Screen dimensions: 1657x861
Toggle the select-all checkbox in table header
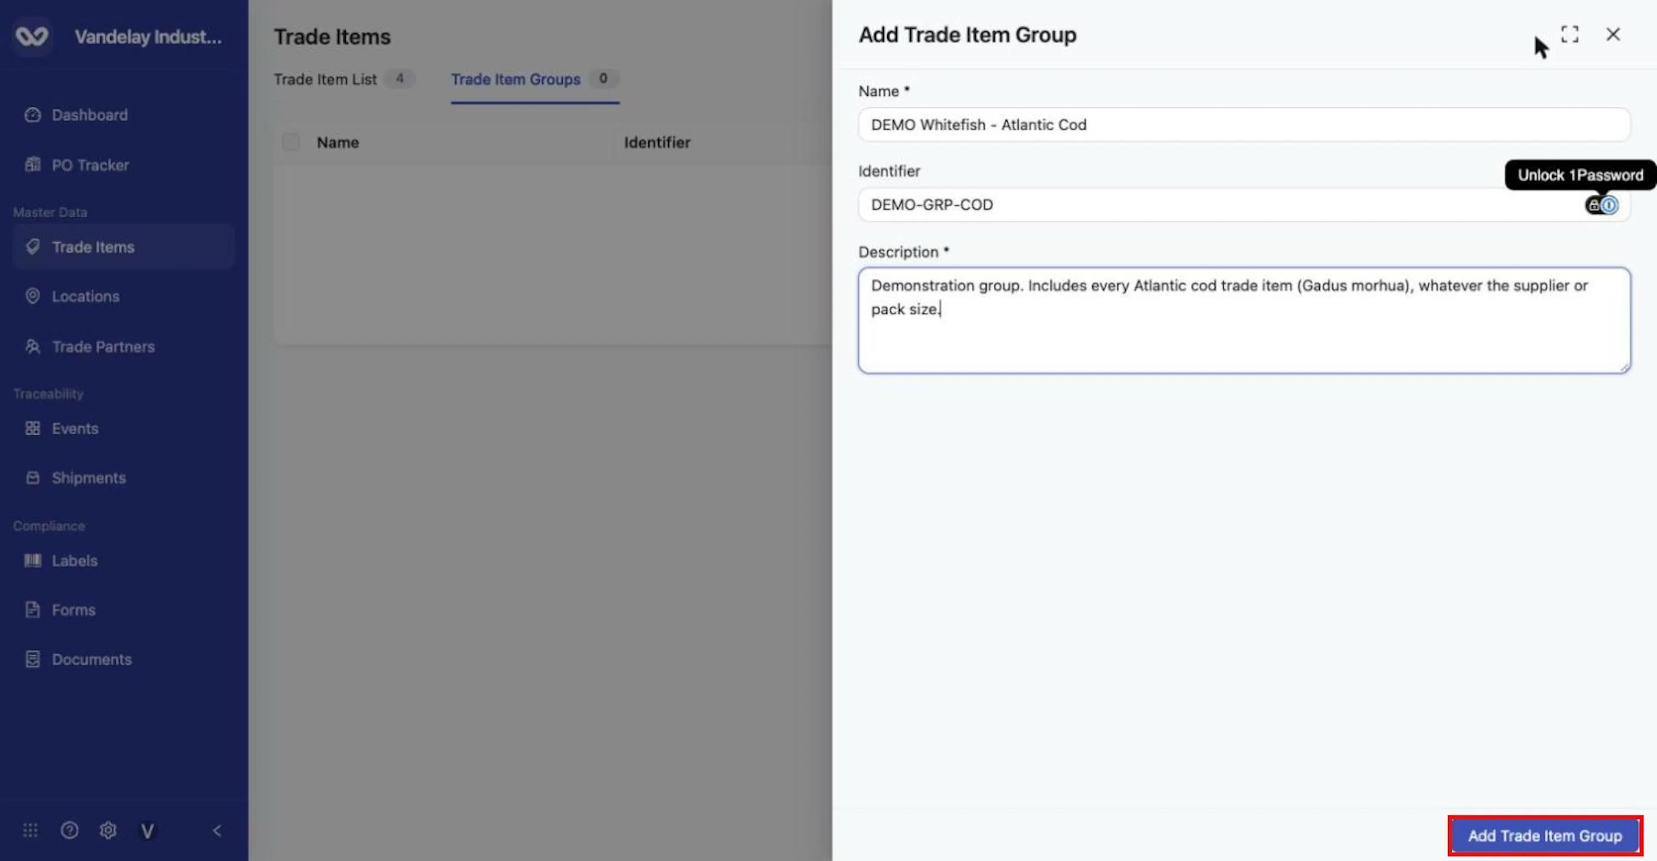pos(291,142)
